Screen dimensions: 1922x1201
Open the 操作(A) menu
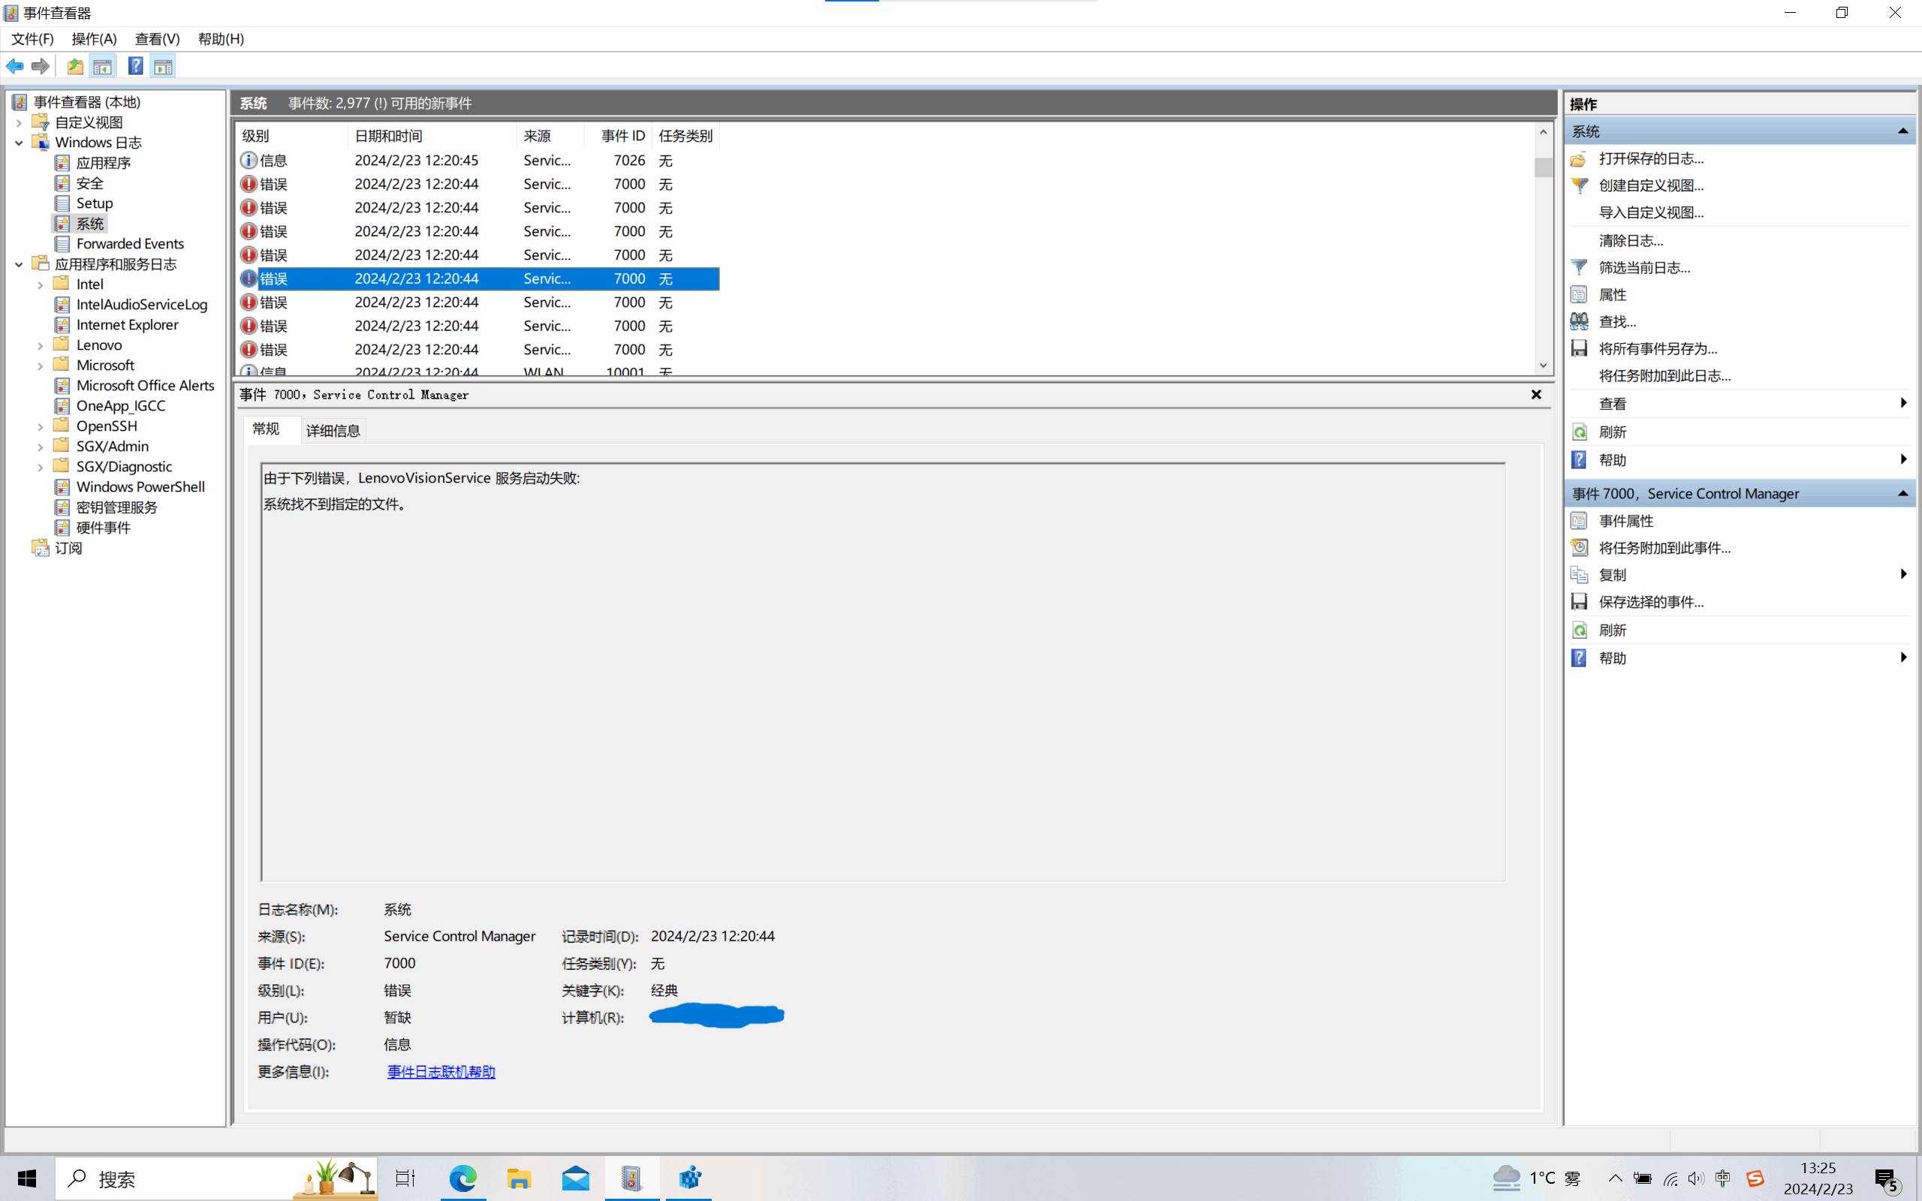pyautogui.click(x=93, y=38)
